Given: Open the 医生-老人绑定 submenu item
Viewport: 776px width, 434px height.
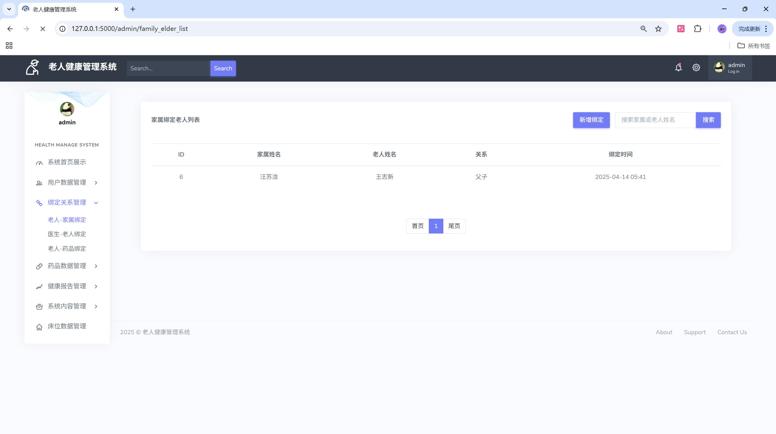Looking at the screenshot, I should pyautogui.click(x=67, y=234).
